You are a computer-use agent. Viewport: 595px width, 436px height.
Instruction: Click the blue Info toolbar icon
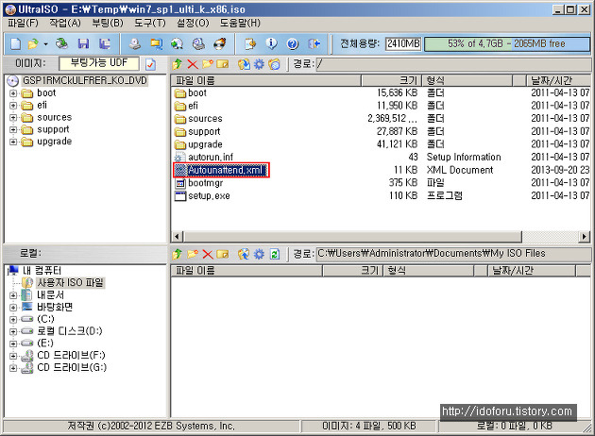[x=271, y=44]
